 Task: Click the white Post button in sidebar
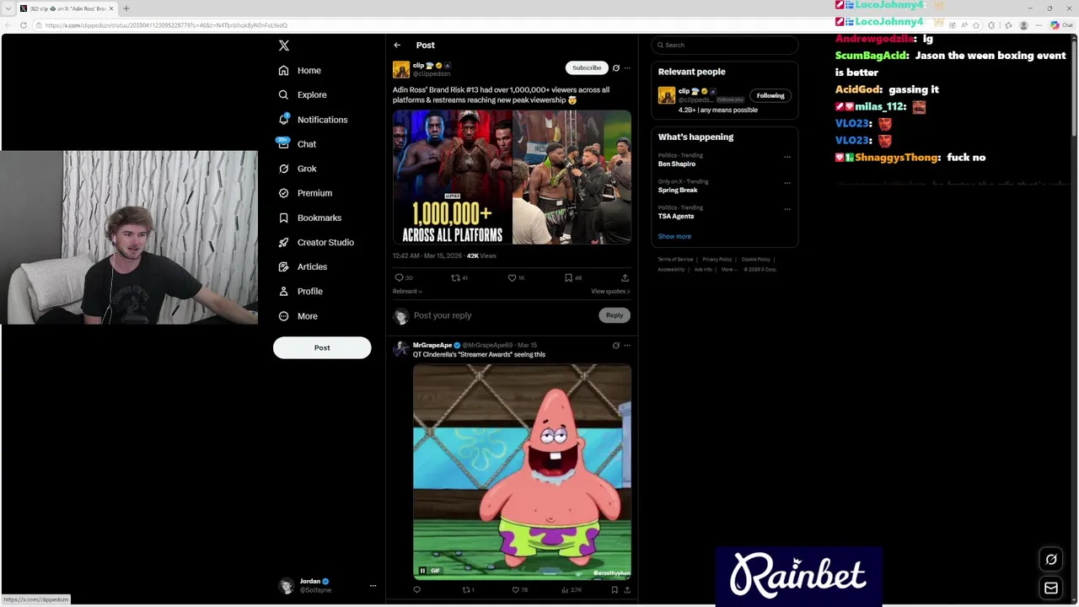click(x=322, y=347)
